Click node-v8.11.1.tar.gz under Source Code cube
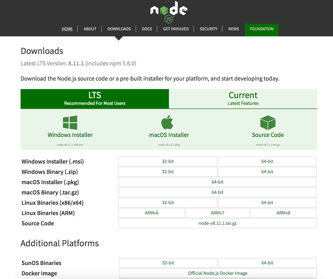The width and height of the screenshot is (333, 279). tap(268, 145)
